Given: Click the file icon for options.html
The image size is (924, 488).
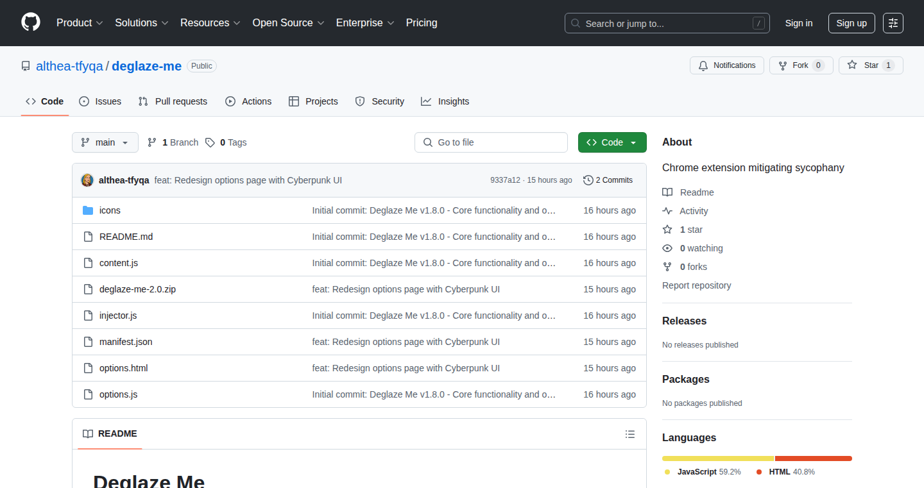Looking at the screenshot, I should [88, 368].
